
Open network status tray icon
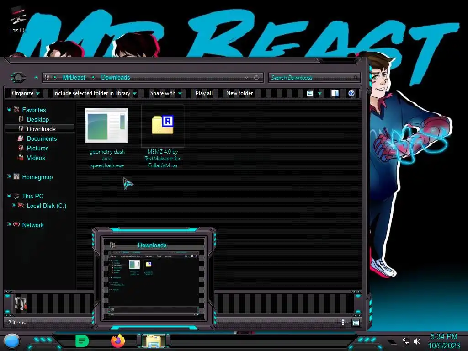(406, 341)
